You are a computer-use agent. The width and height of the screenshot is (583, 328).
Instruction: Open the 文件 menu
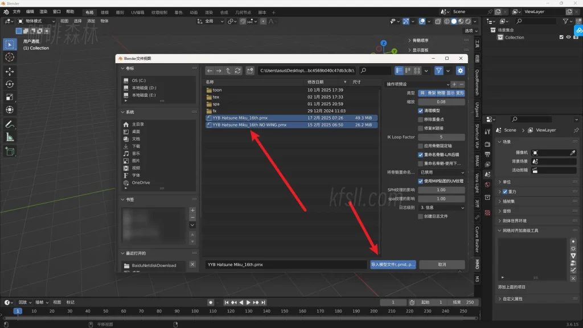coord(16,11)
